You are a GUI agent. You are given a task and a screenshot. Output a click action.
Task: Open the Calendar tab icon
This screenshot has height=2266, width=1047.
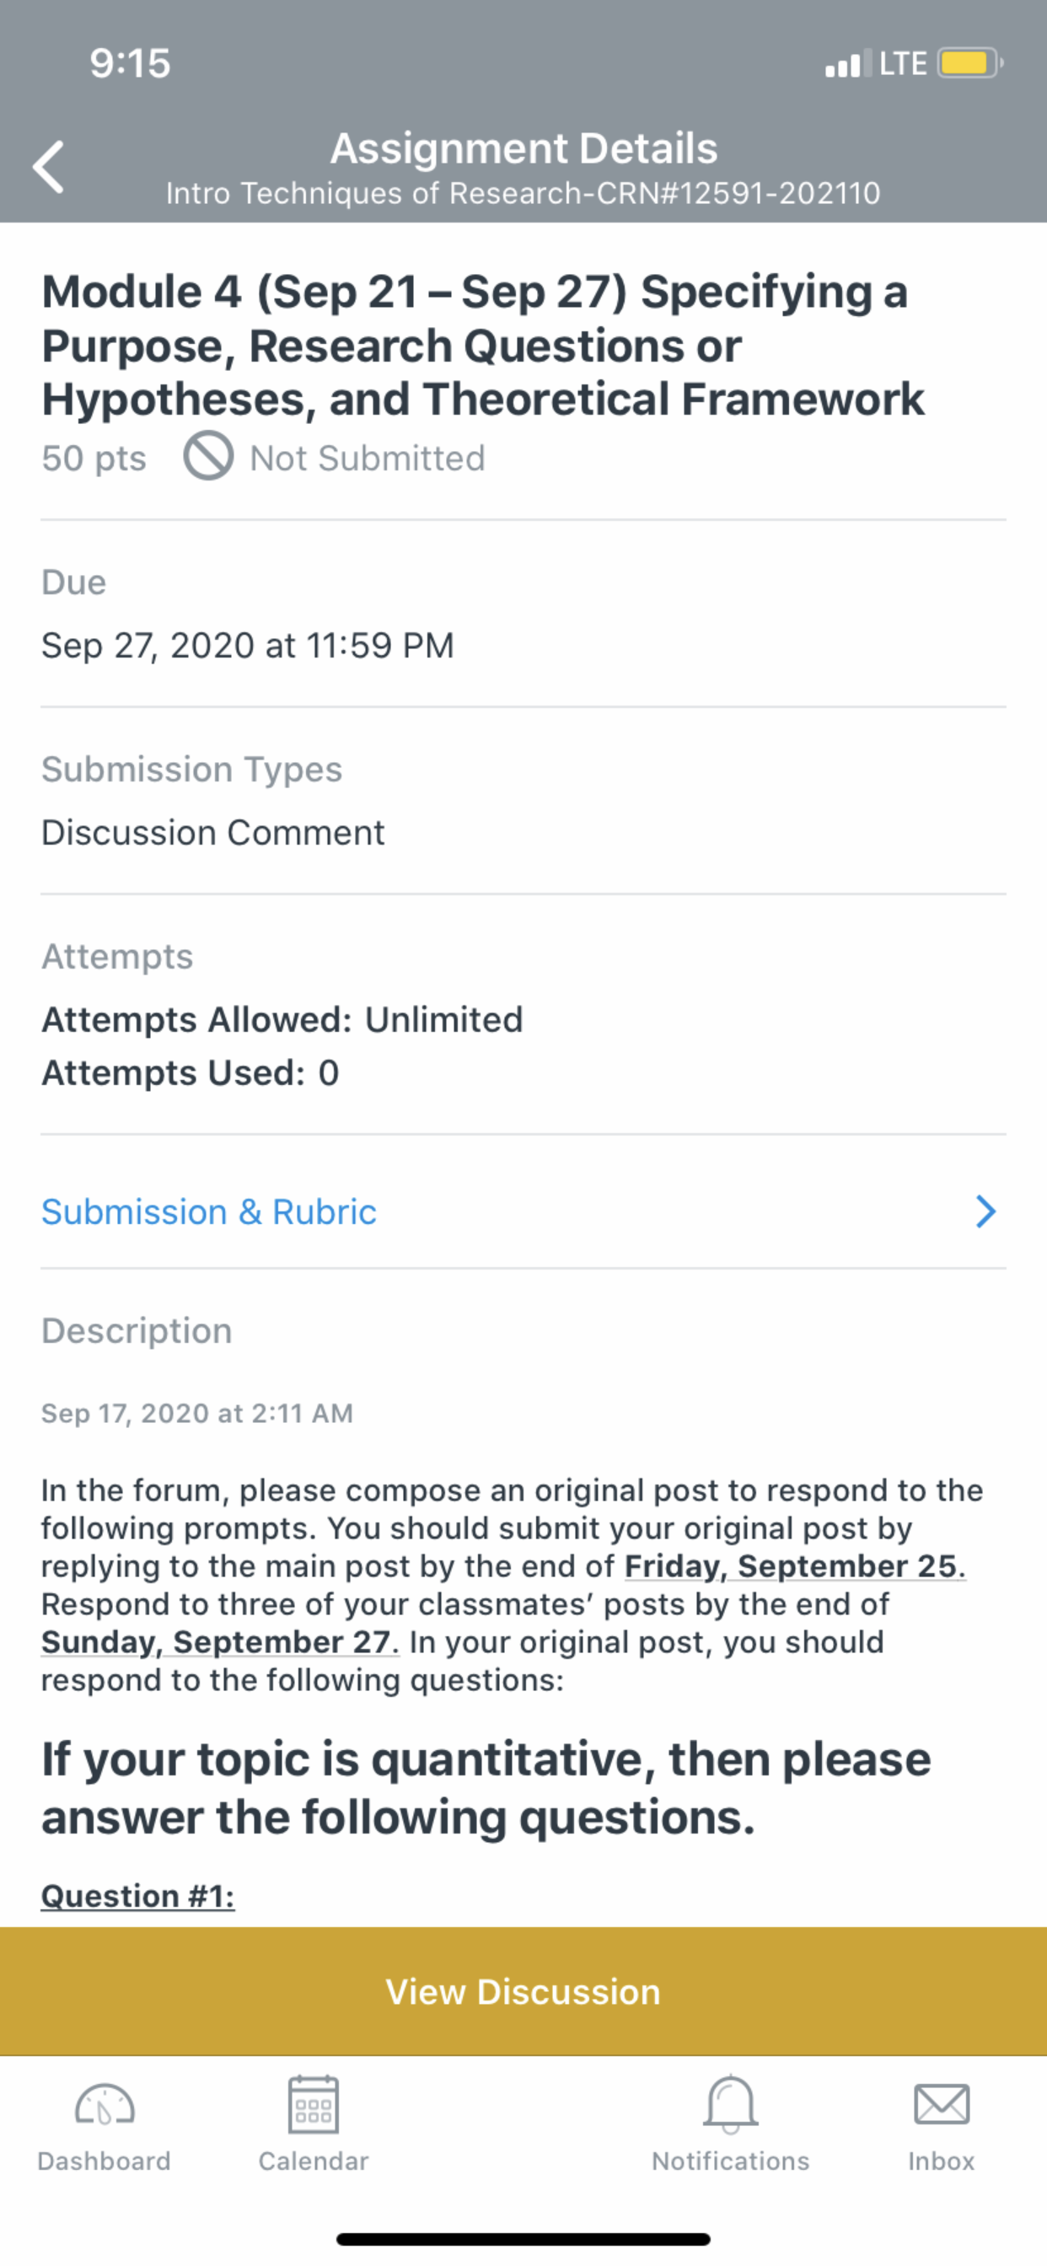[314, 2104]
